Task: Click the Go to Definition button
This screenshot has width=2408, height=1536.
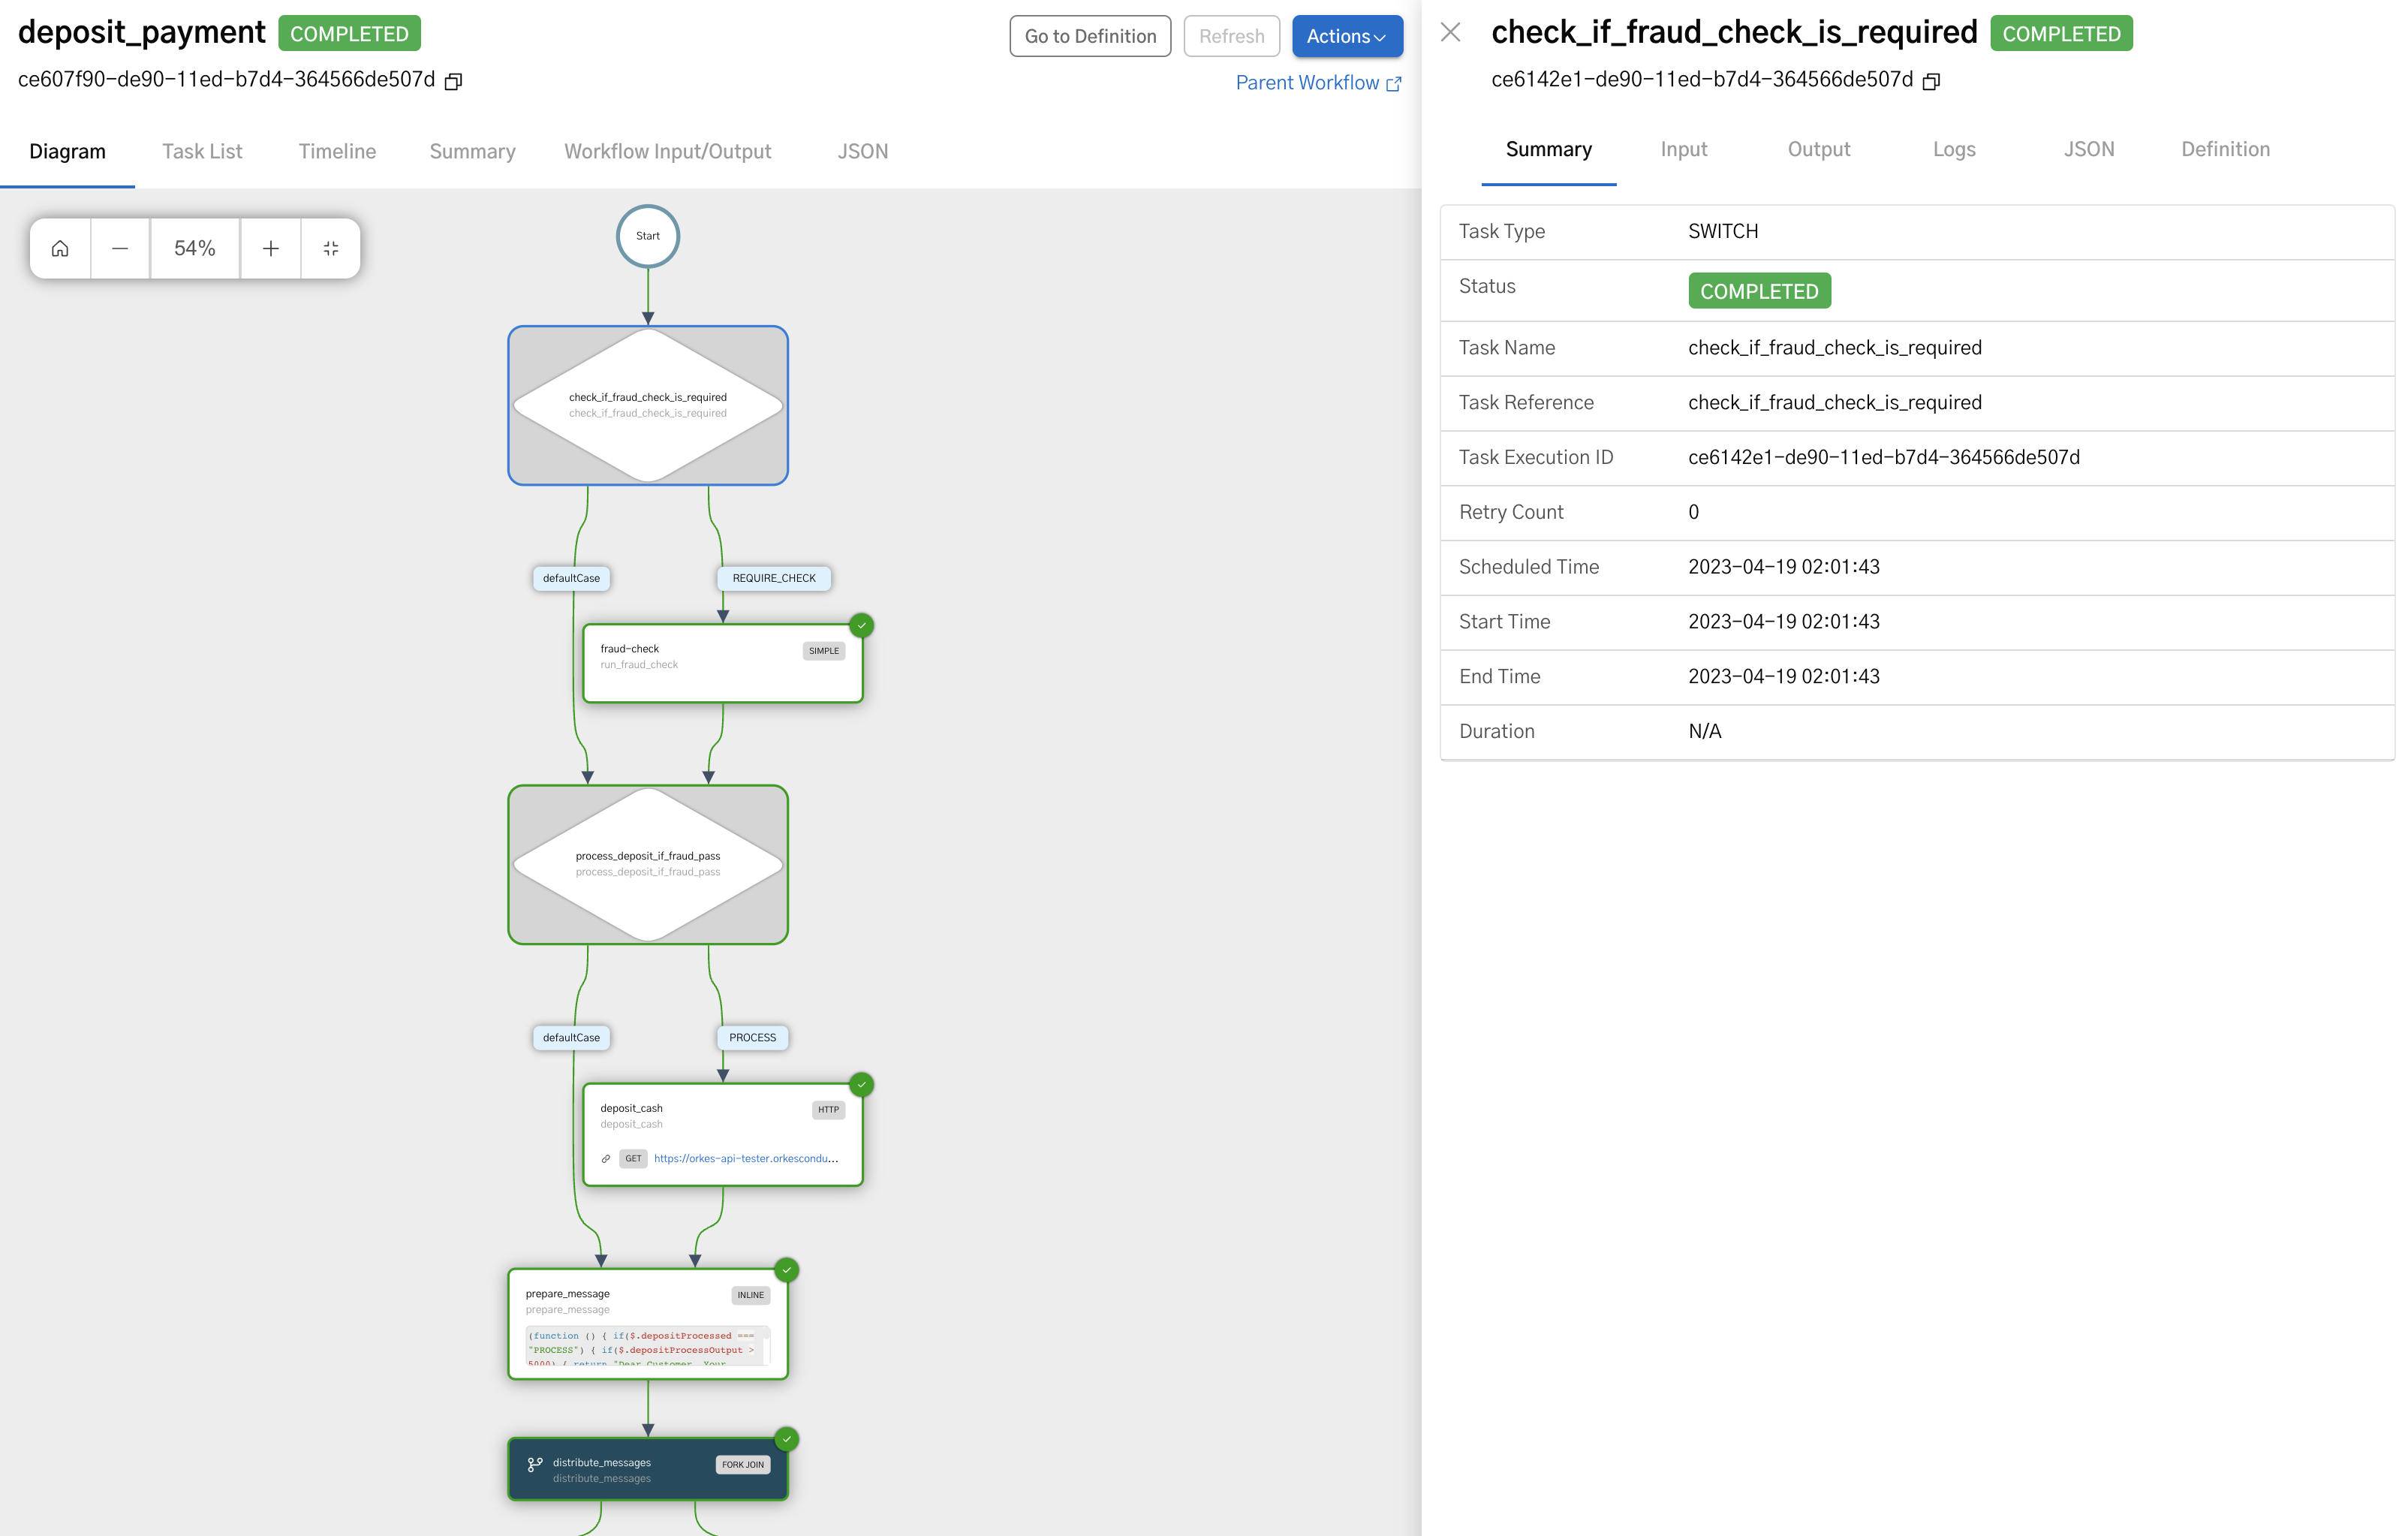Action: click(x=1090, y=36)
